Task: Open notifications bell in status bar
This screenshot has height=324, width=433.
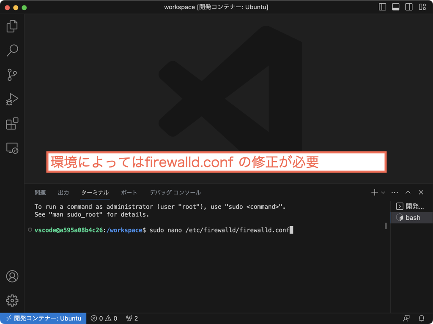Action: [422, 319]
